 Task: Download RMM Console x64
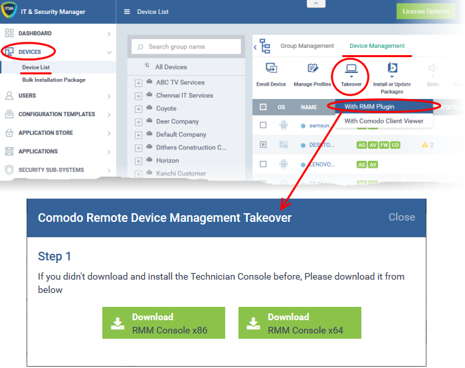300,323
